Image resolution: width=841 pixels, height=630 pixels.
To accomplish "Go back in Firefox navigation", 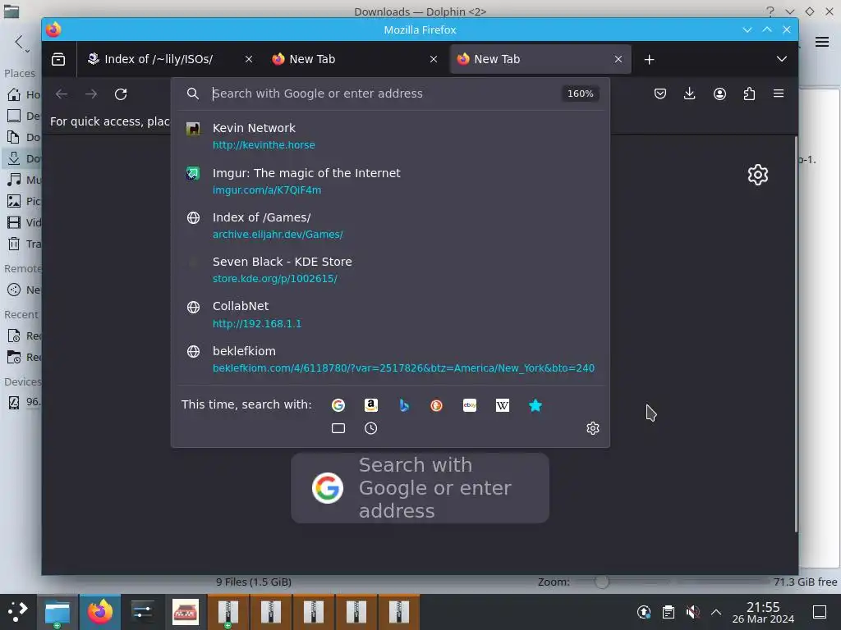I will [x=62, y=94].
